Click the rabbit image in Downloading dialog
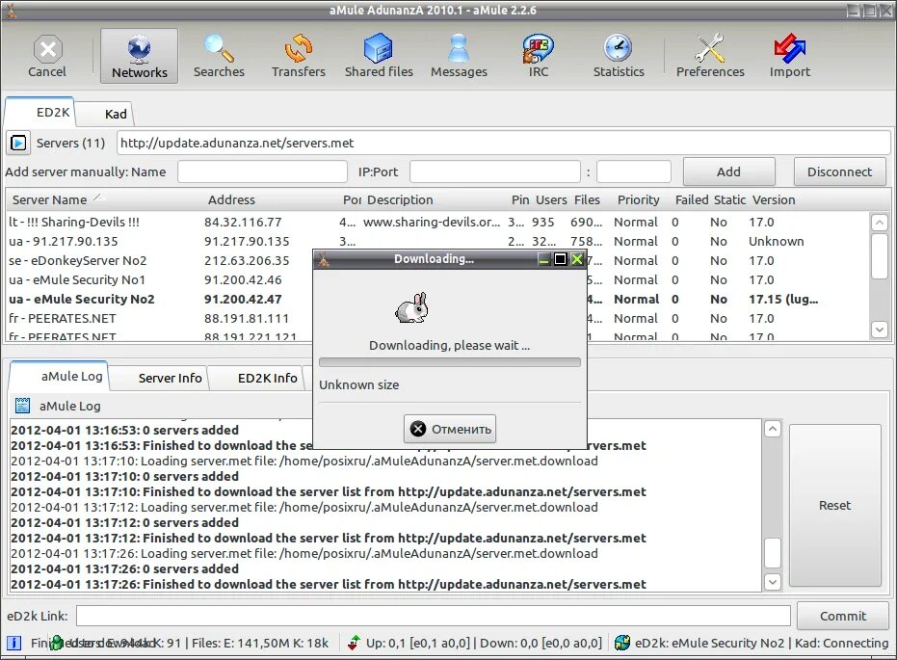This screenshot has width=897, height=660. pos(412,307)
